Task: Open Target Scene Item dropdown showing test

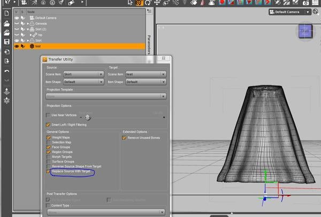Action: 146,74
